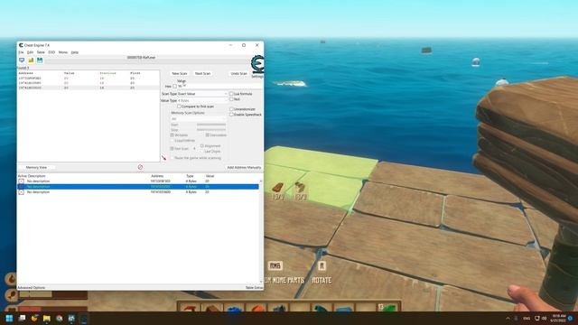The image size is (578, 325).
Task: Enable the Lua formula checkbox
Action: point(231,94)
